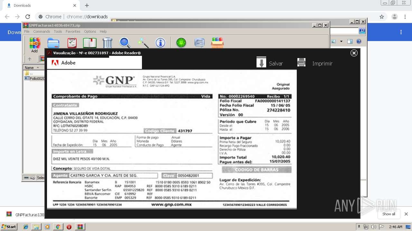Screen dimensions: 412x231
Task: Dismiss the Chrome downloads shelf
Action: pyautogui.click(x=406, y=214)
